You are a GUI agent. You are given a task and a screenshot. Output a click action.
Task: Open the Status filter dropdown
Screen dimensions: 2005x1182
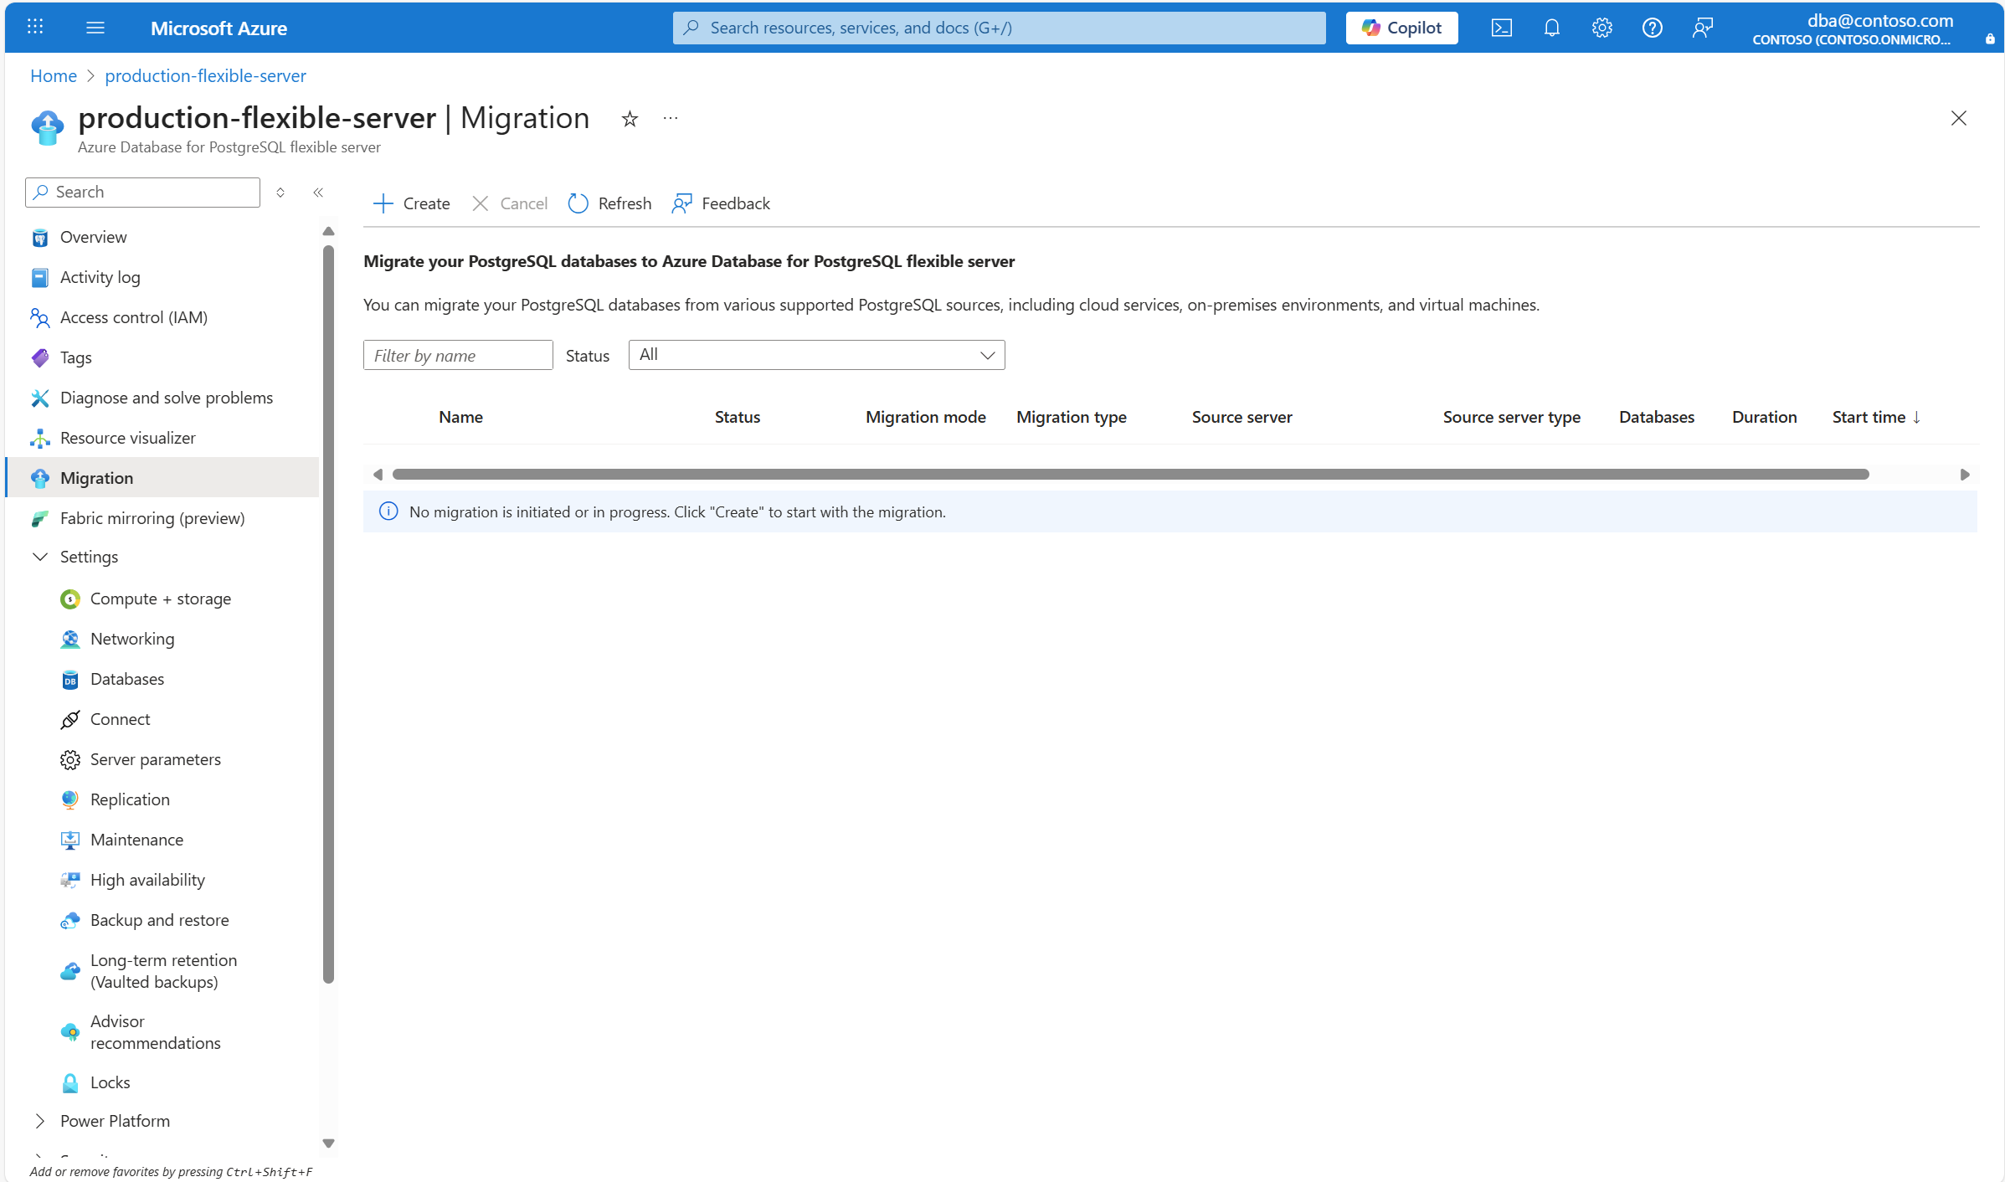pos(816,355)
